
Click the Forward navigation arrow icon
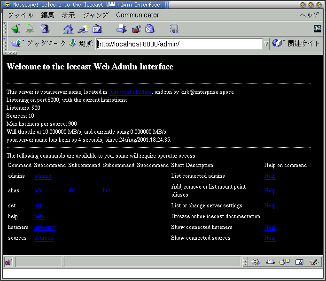tap(30, 29)
